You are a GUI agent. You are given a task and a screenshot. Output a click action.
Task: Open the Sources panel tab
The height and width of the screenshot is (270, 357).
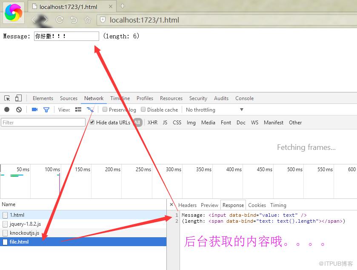pyautogui.click(x=69, y=98)
